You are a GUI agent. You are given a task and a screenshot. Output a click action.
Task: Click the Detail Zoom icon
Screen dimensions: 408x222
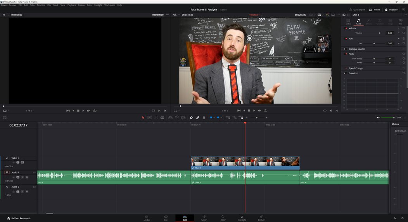(234, 118)
